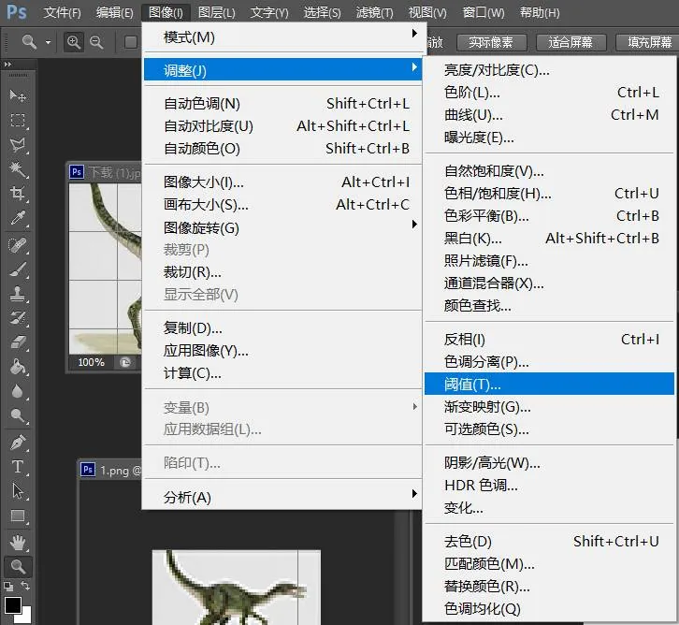
Task: Select the Crop tool
Action: coord(18,193)
